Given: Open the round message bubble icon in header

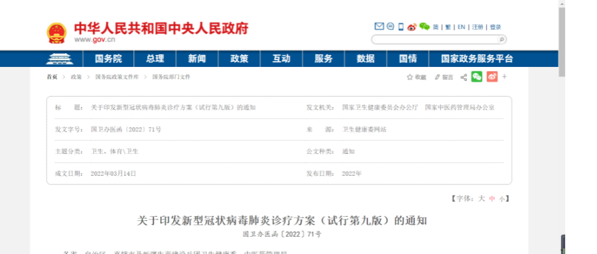Looking at the screenshot, I should point(390,27).
